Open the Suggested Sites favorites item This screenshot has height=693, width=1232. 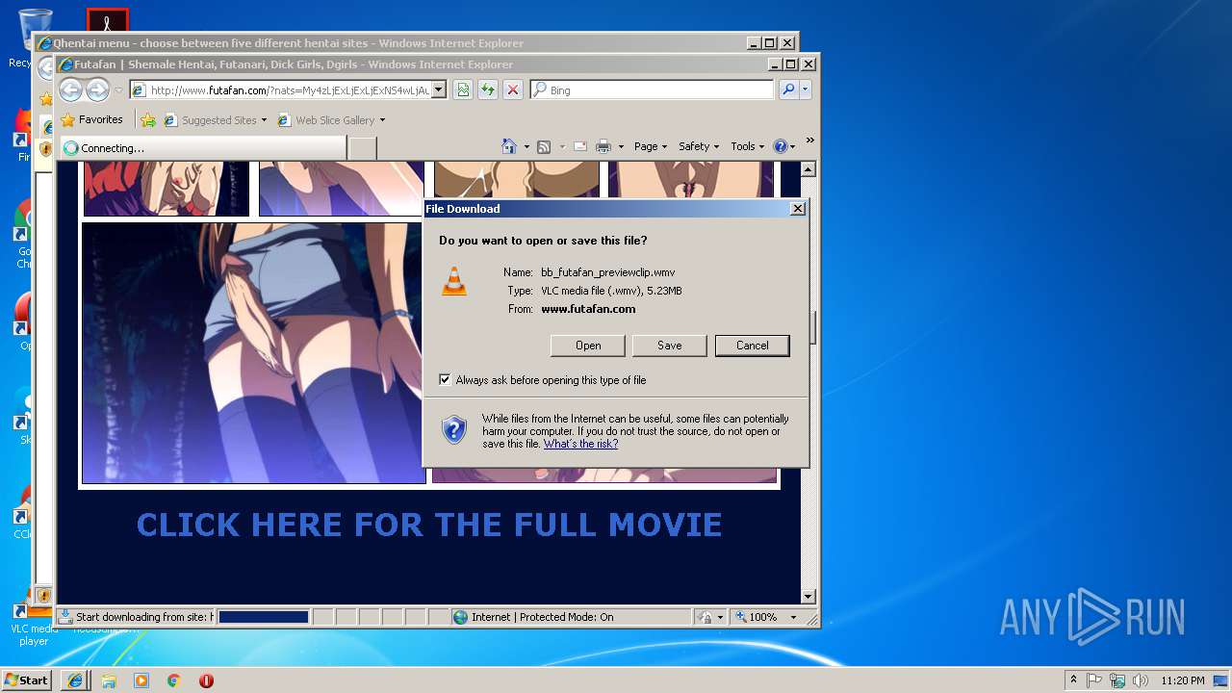pyautogui.click(x=216, y=120)
